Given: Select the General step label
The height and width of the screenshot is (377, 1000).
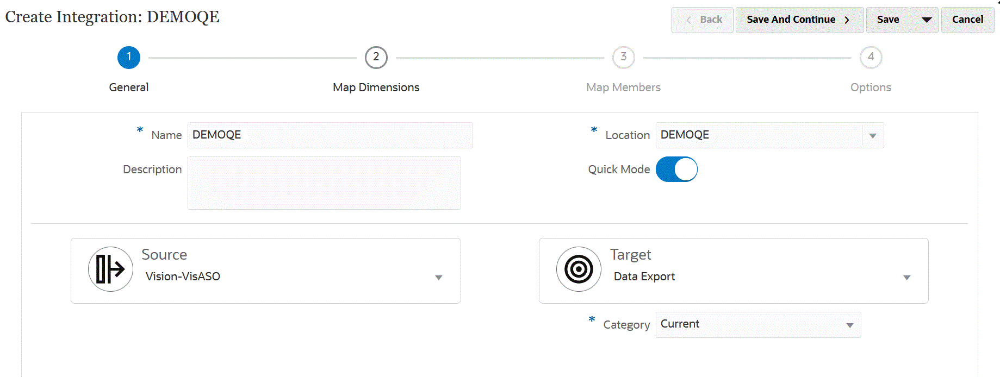Looking at the screenshot, I should click(129, 87).
